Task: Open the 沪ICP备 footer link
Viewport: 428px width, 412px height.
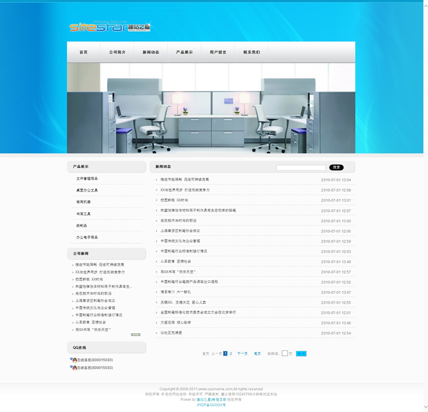Action: coord(211,405)
